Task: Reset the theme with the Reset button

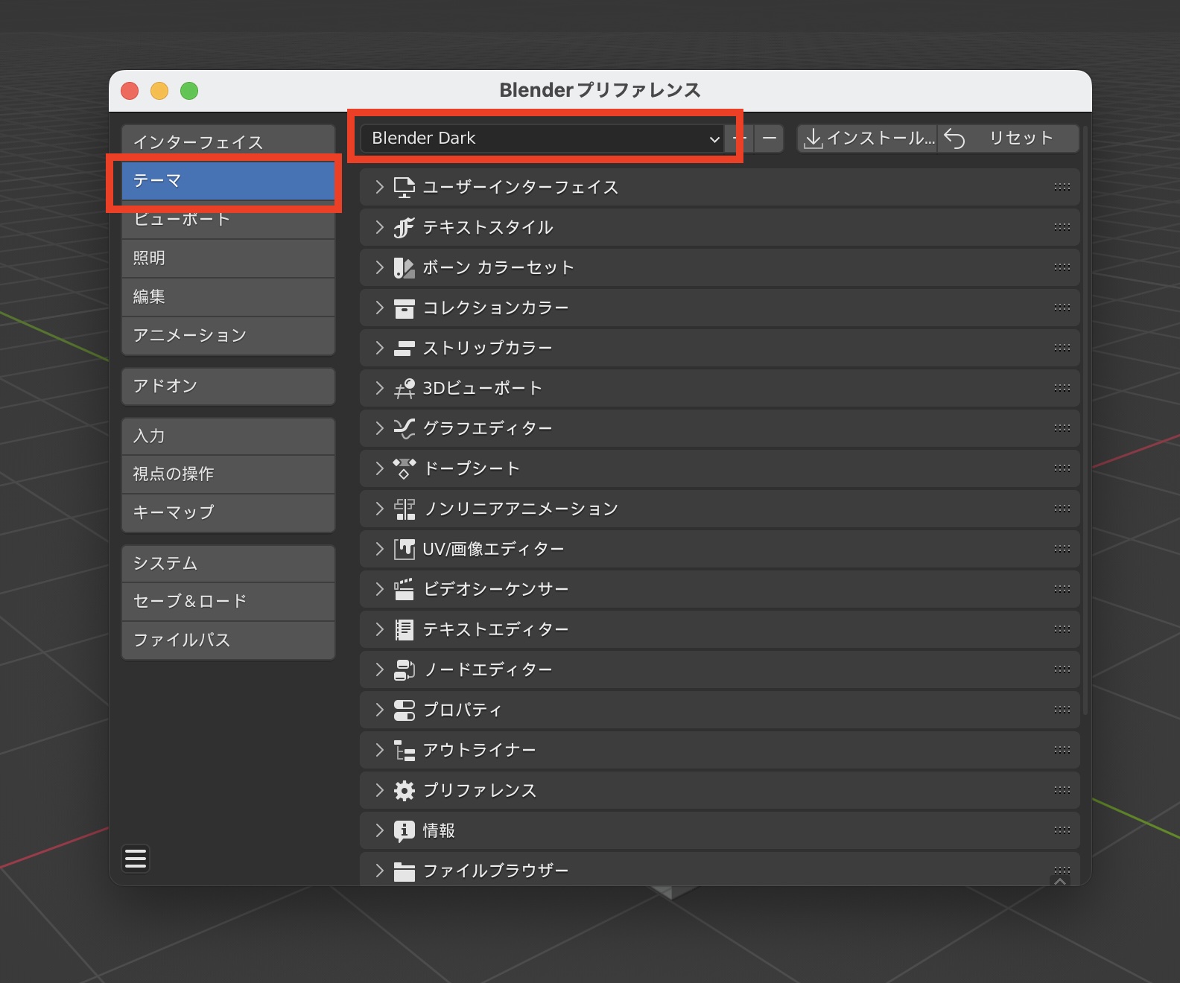Action: tap(1007, 139)
